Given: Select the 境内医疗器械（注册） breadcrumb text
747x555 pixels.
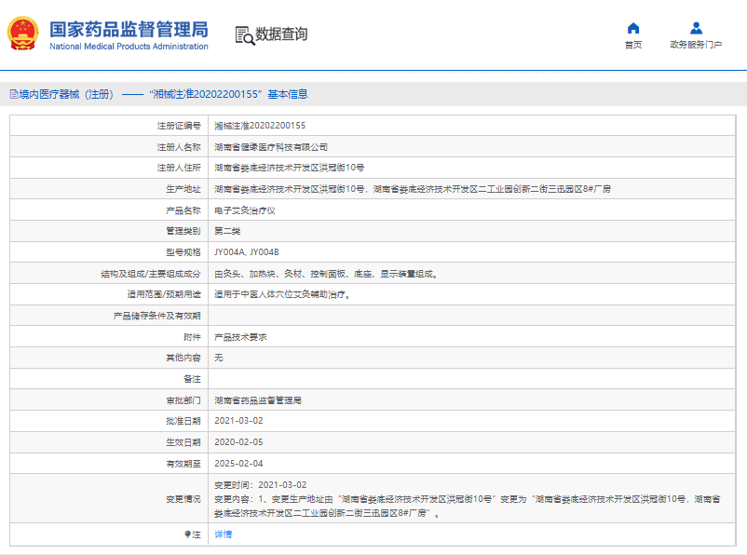Looking at the screenshot, I should (x=66, y=94).
